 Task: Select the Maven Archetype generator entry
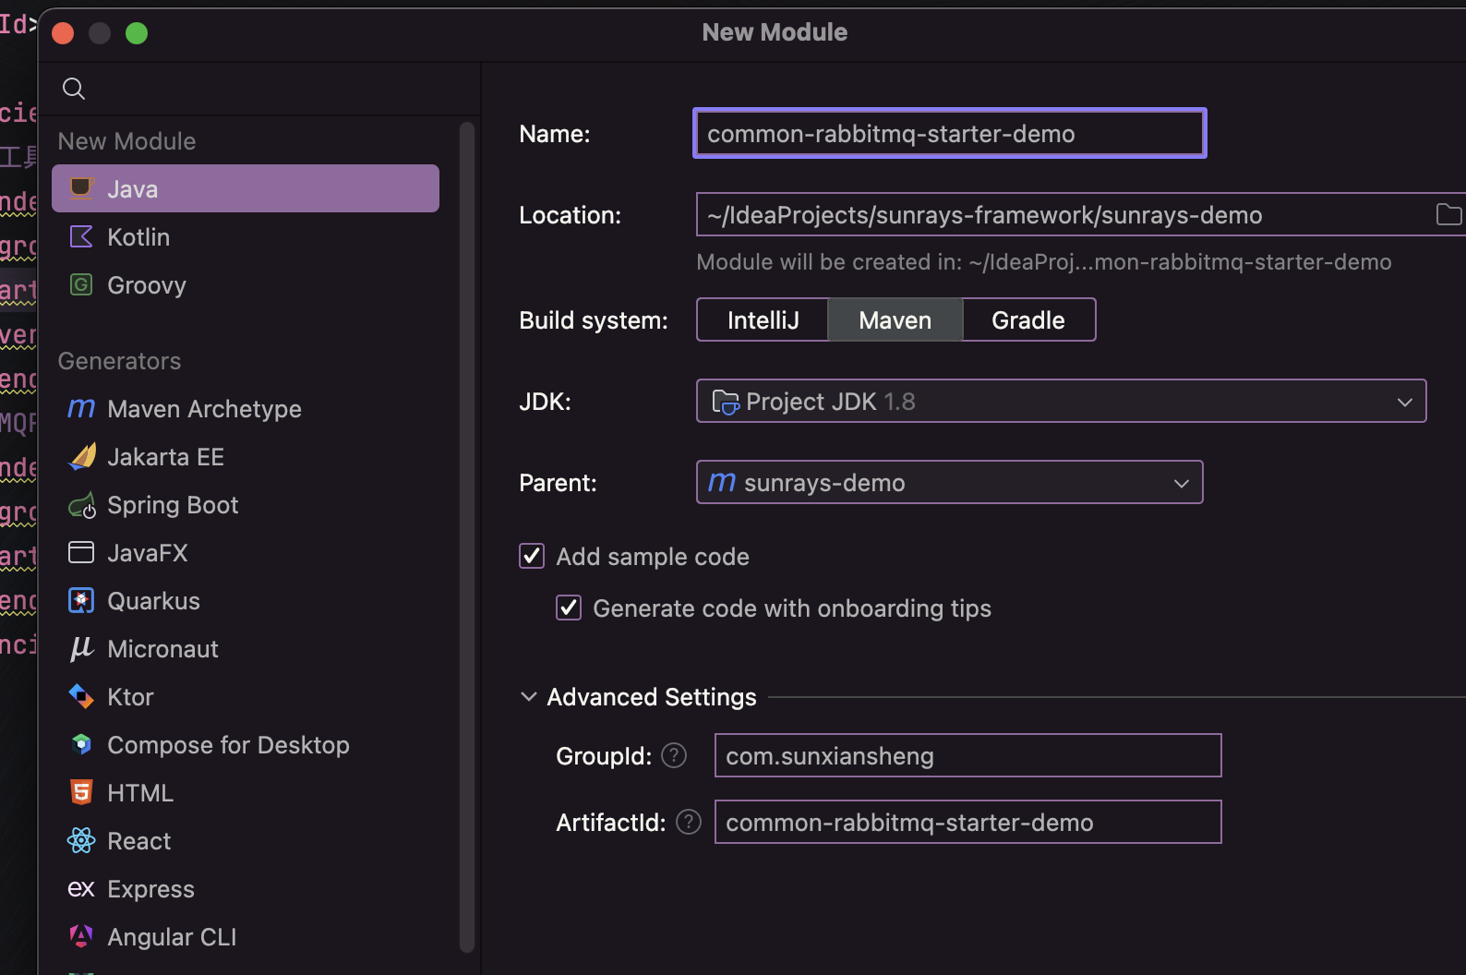click(246, 408)
